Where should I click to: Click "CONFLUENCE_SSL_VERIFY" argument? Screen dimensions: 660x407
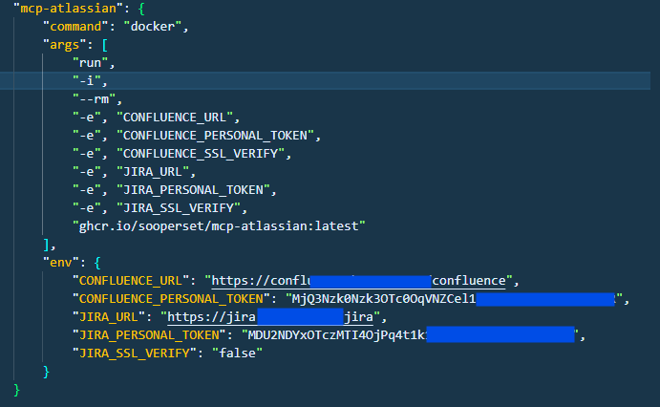point(200,153)
